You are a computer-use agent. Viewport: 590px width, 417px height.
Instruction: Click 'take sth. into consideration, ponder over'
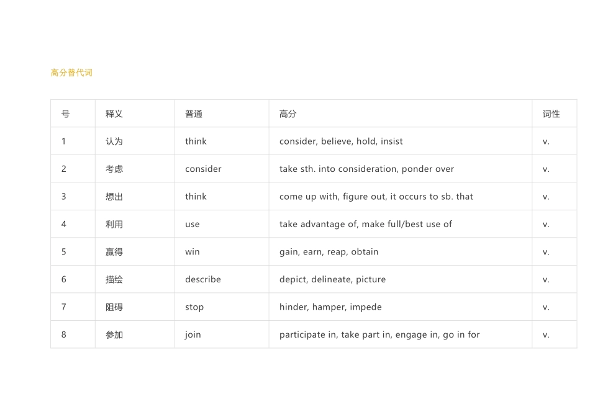(x=366, y=169)
